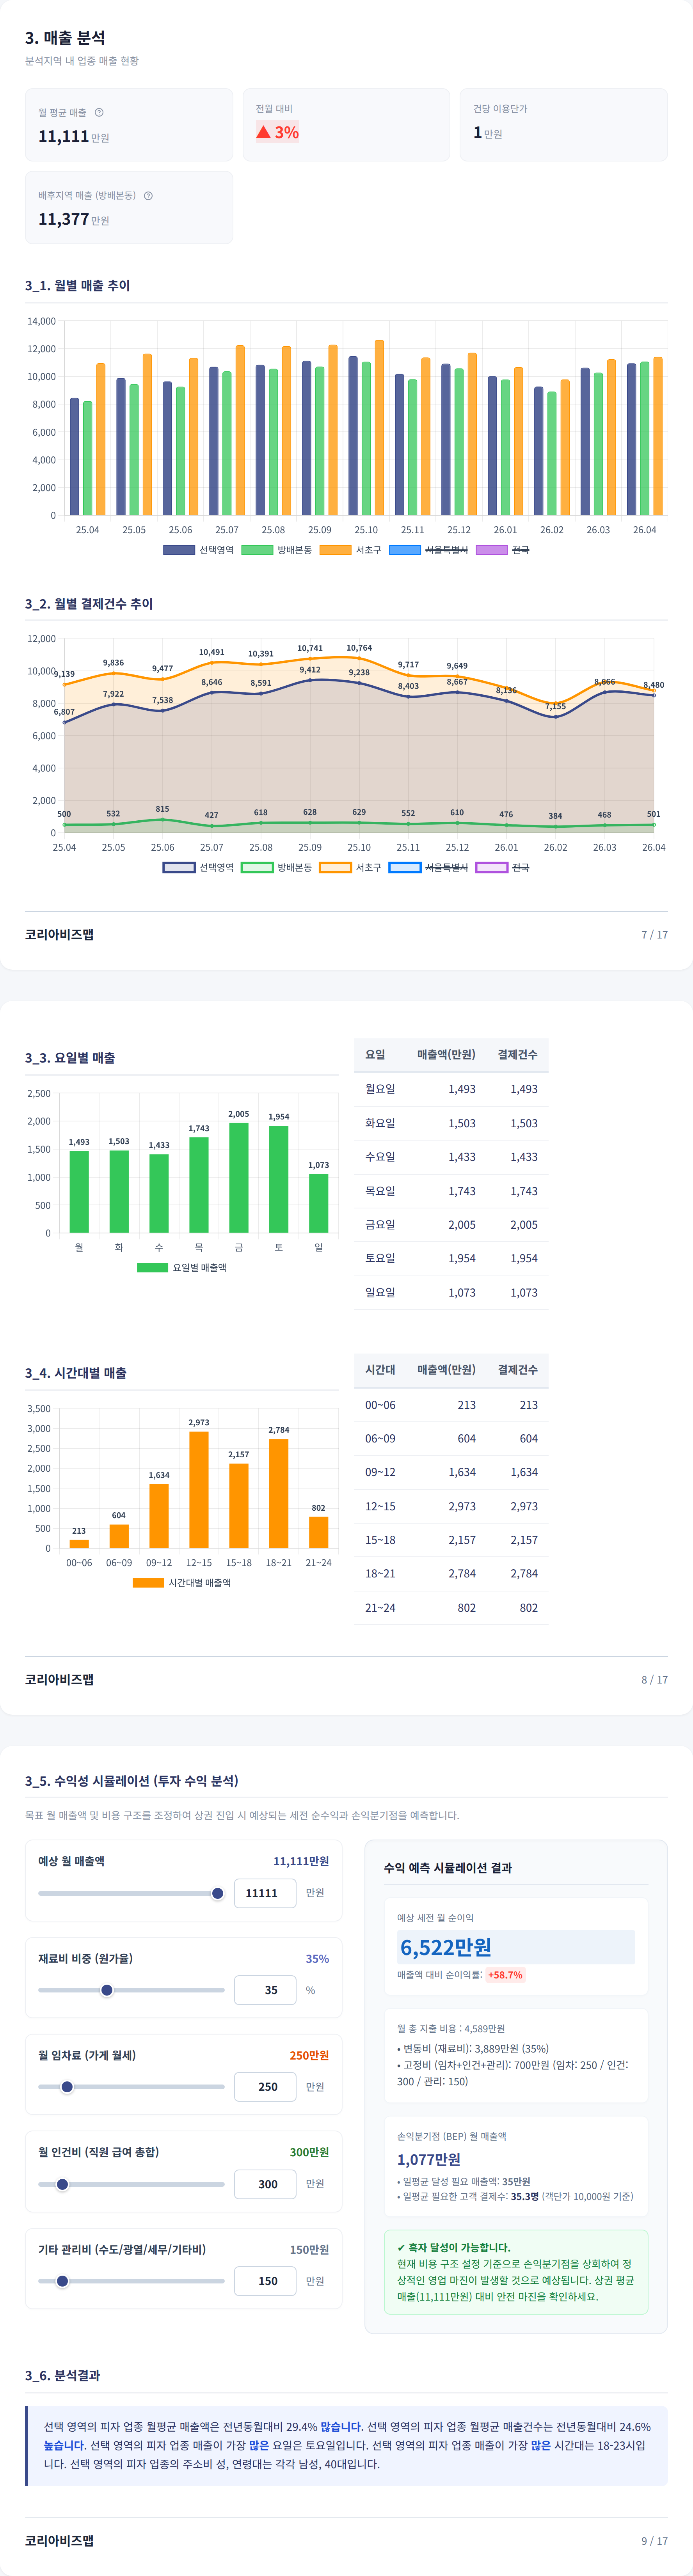This screenshot has height=2576, width=693.
Task: Show 서울특별시 series in the 월별 결제건수 추이 chart
Action: [429, 867]
